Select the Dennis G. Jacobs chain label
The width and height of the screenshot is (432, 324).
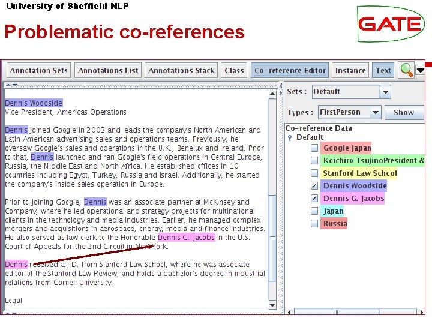coord(353,199)
